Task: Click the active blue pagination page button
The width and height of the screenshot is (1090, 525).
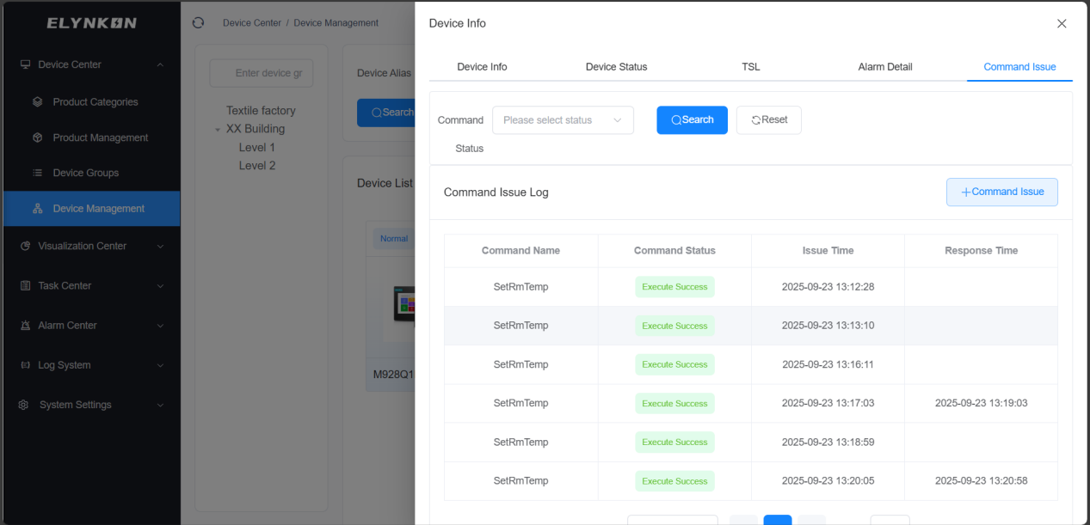Action: [x=778, y=520]
